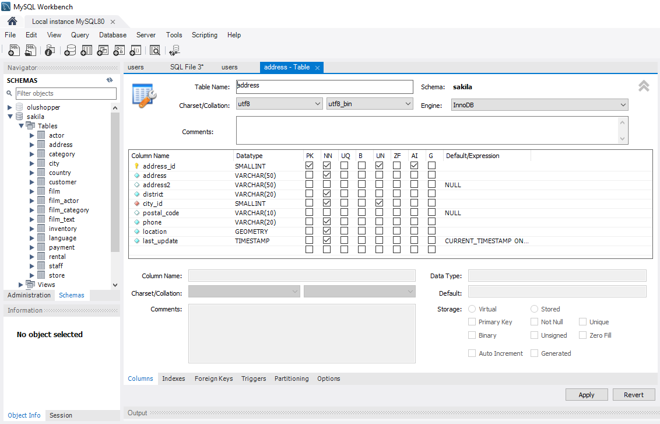
Task: Click the Filter objects search field
Action: pos(66,93)
